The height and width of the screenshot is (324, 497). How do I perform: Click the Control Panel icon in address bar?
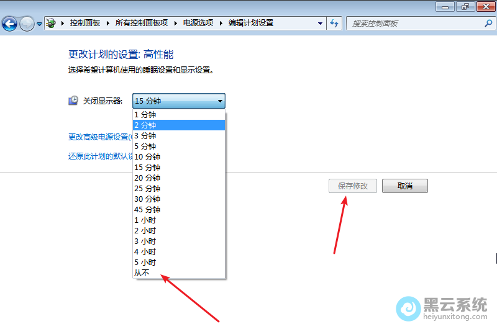51,23
